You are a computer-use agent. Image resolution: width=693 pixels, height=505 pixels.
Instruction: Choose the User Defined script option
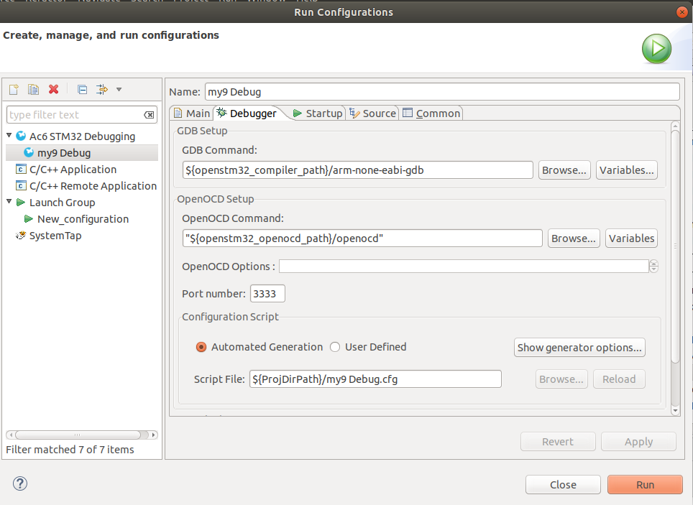tap(335, 347)
